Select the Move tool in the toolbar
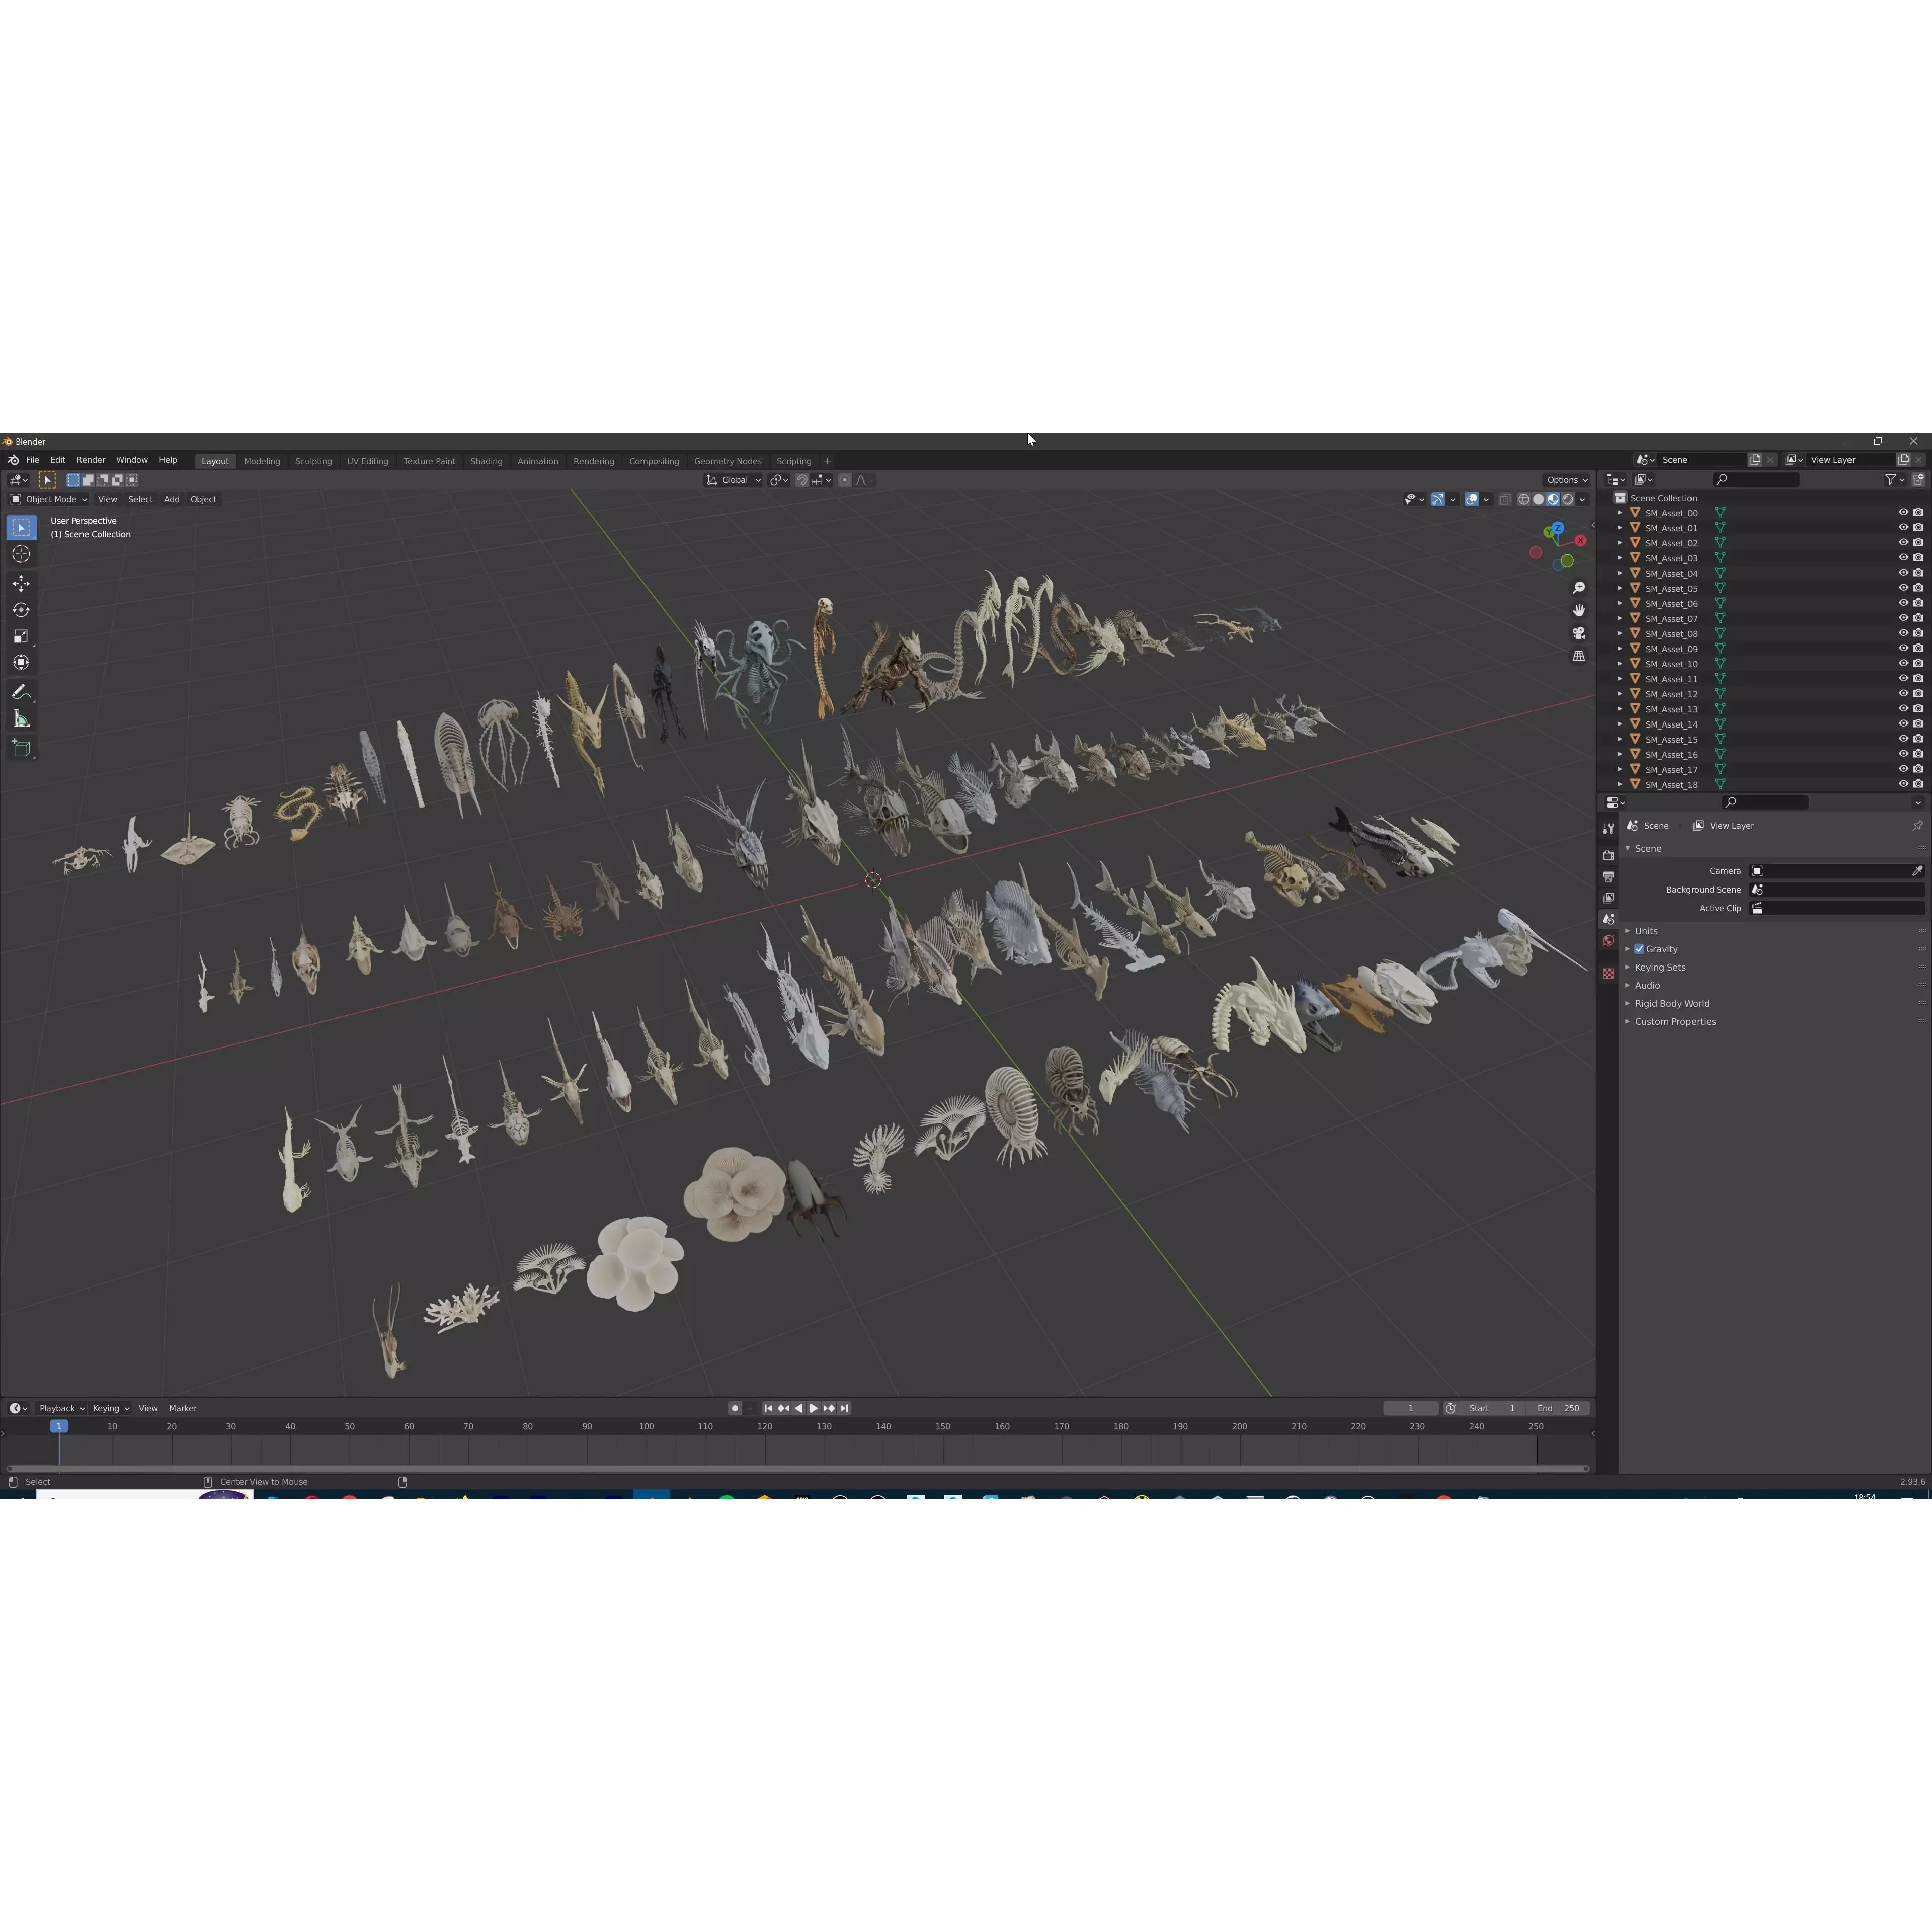This screenshot has width=1932, height=1932. coord(21,583)
